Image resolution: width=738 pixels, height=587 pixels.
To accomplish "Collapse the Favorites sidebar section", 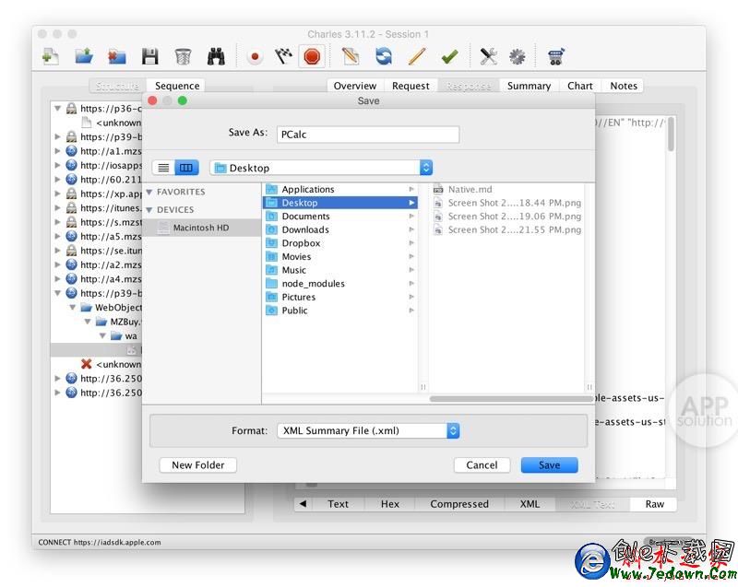I will [x=150, y=192].
